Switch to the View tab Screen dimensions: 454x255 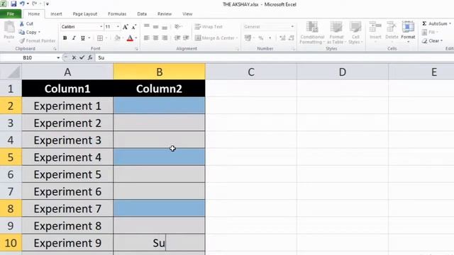(187, 14)
